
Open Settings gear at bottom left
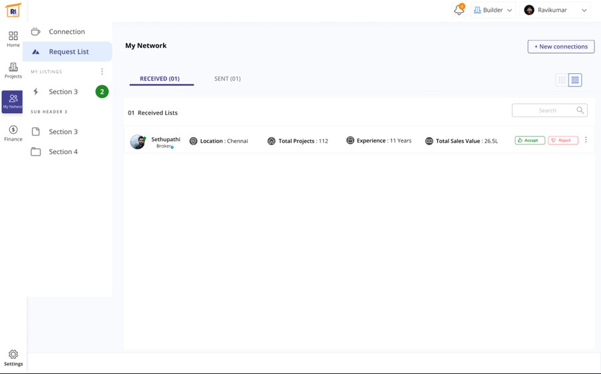(x=13, y=358)
